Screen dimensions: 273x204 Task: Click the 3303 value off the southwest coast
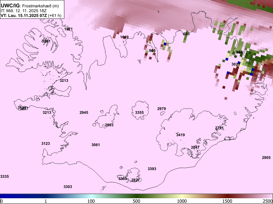click(68, 187)
